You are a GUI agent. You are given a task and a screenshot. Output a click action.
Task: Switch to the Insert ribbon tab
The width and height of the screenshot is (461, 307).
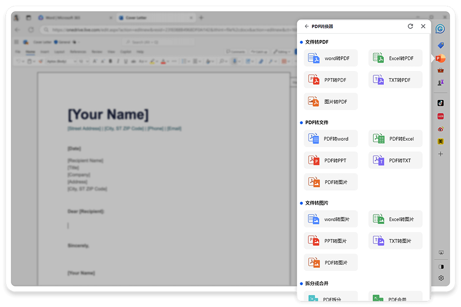[x=44, y=52]
